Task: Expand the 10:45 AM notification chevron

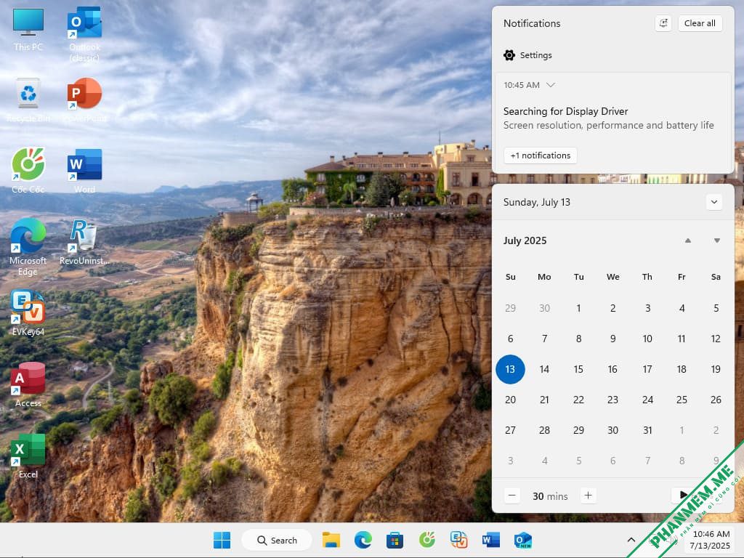Action: pos(551,85)
